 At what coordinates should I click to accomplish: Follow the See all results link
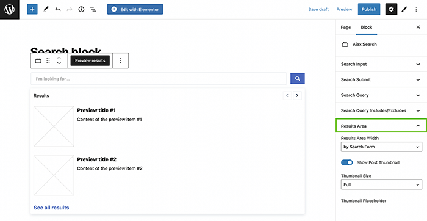[51, 208]
